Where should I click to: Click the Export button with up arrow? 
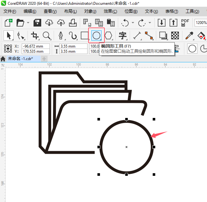click(173, 23)
